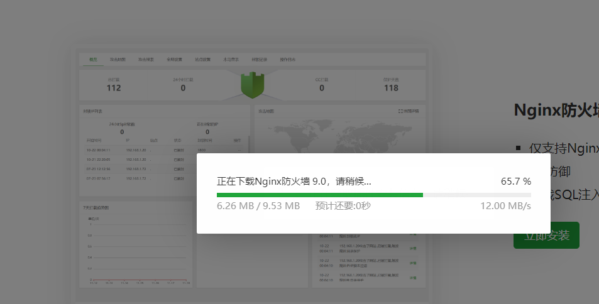Image resolution: width=599 pixels, height=304 pixels.
Task: Open the 概览 tab in preview
Action: tap(93, 60)
